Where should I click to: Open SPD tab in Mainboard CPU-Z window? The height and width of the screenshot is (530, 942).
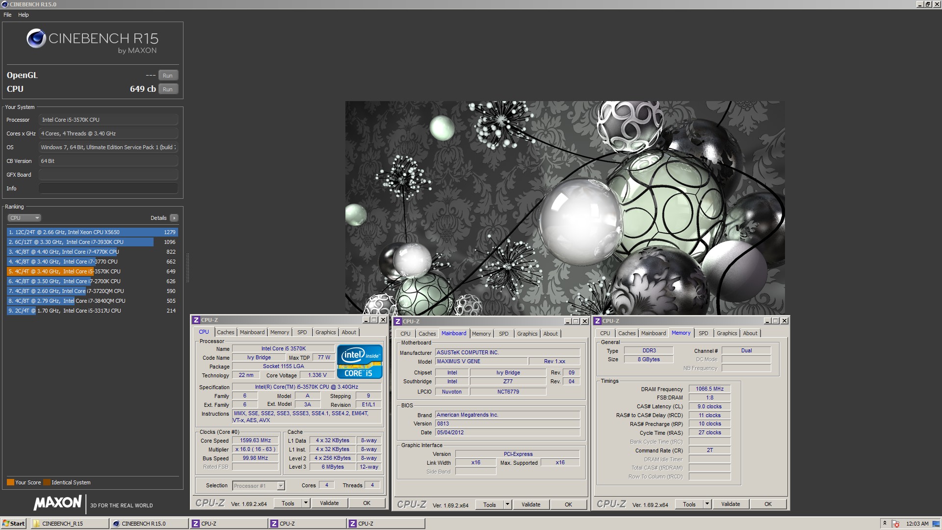[x=504, y=334]
